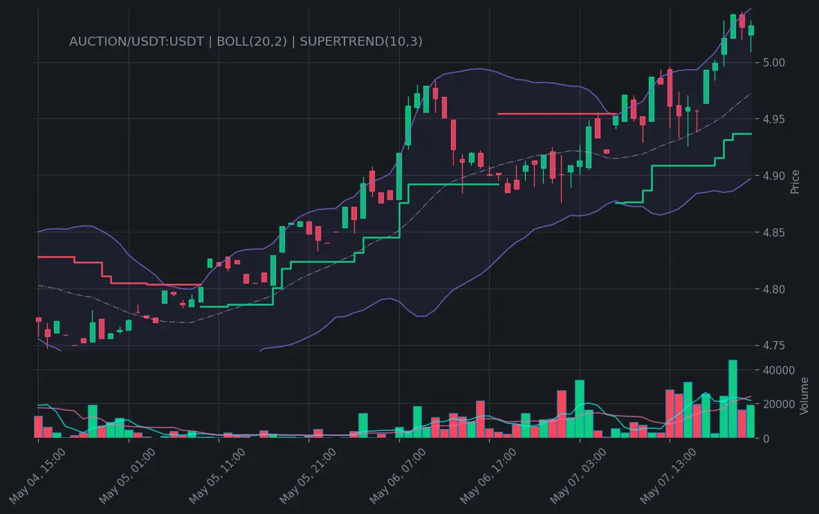
Task: Click the May 07, 03:00 time label
Action: [578, 475]
